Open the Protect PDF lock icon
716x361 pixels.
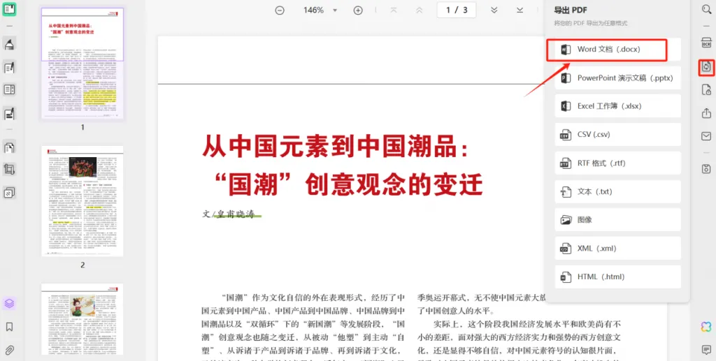coord(706,90)
